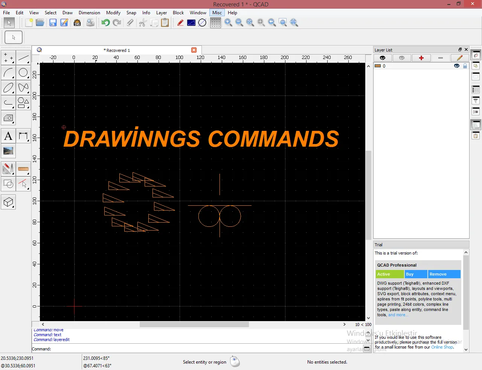
Task: Open the dimension tools
Action: point(23,136)
